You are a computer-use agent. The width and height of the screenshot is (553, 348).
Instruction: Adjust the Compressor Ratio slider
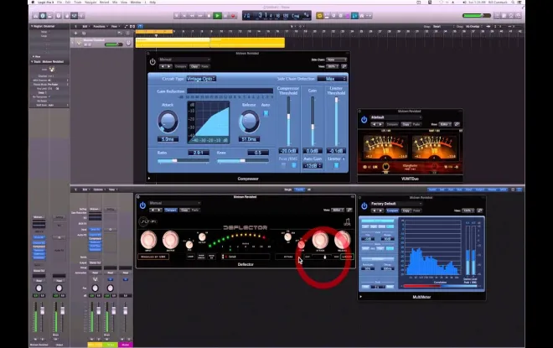point(183,161)
